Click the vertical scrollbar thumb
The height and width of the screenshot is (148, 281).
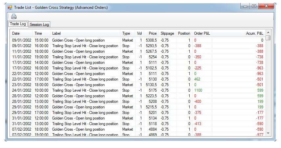(x=268, y=38)
